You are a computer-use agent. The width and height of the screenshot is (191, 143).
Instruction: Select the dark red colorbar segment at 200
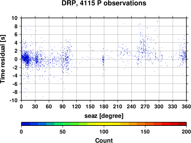point(182,124)
